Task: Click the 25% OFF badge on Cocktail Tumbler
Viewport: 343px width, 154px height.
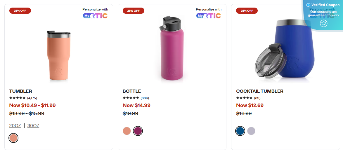Action: pos(247,11)
